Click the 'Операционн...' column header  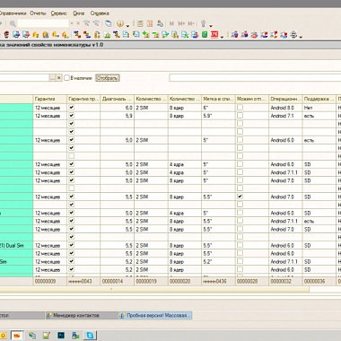(x=285, y=99)
